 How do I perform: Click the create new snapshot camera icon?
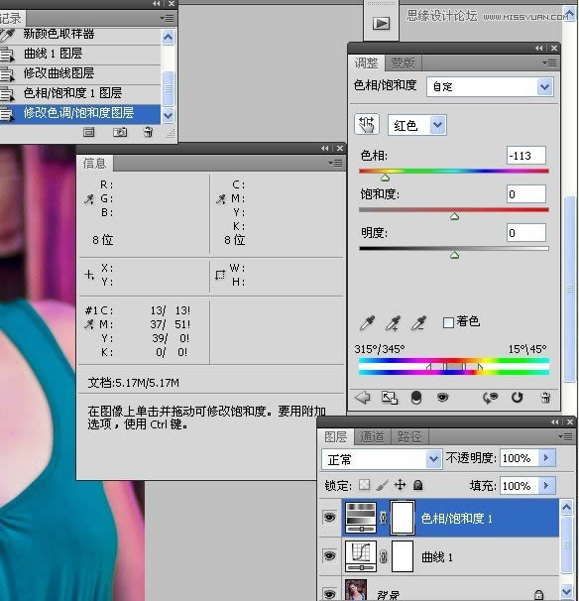[x=120, y=133]
